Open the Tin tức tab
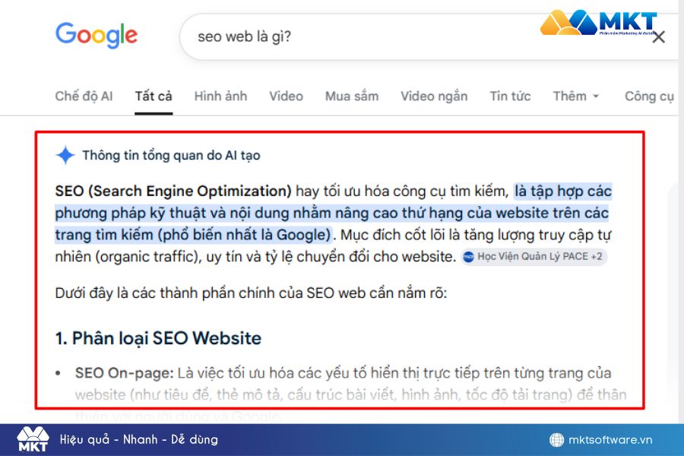This screenshot has width=684, height=456. (511, 96)
